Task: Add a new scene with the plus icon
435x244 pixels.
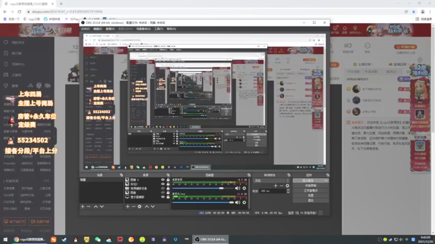Action: pos(83,207)
